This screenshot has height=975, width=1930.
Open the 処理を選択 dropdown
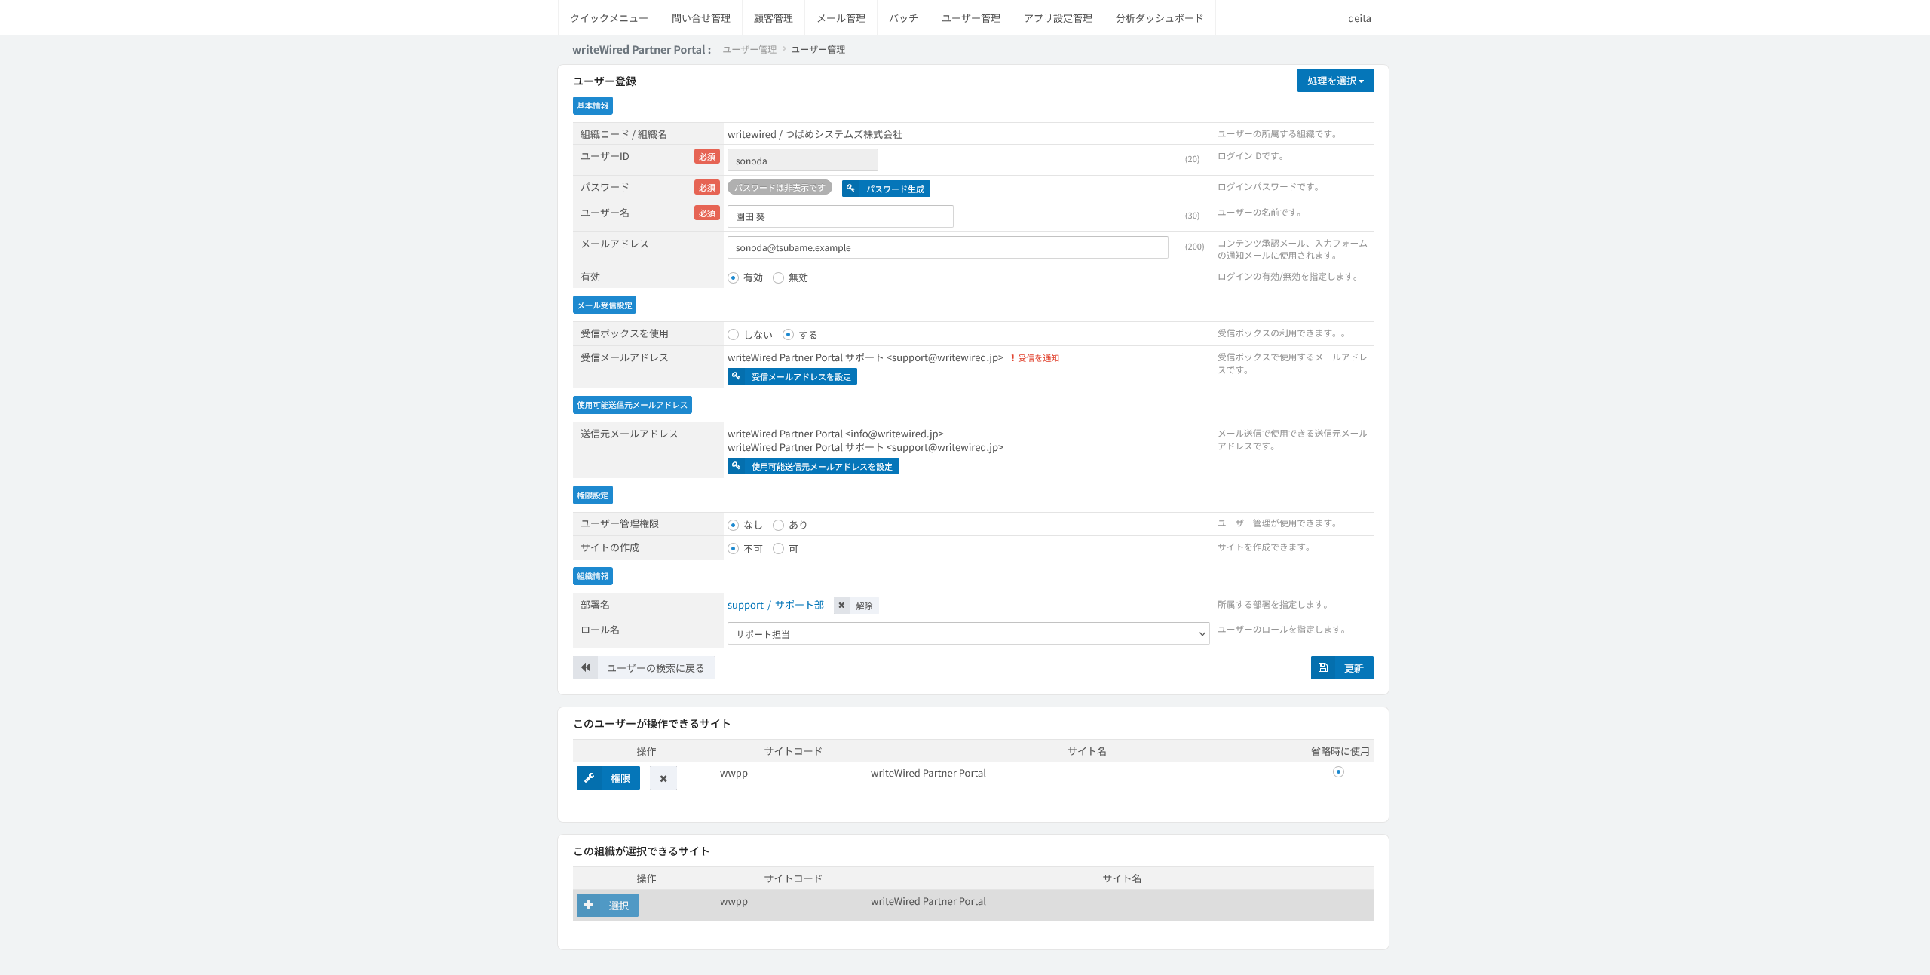pyautogui.click(x=1335, y=81)
